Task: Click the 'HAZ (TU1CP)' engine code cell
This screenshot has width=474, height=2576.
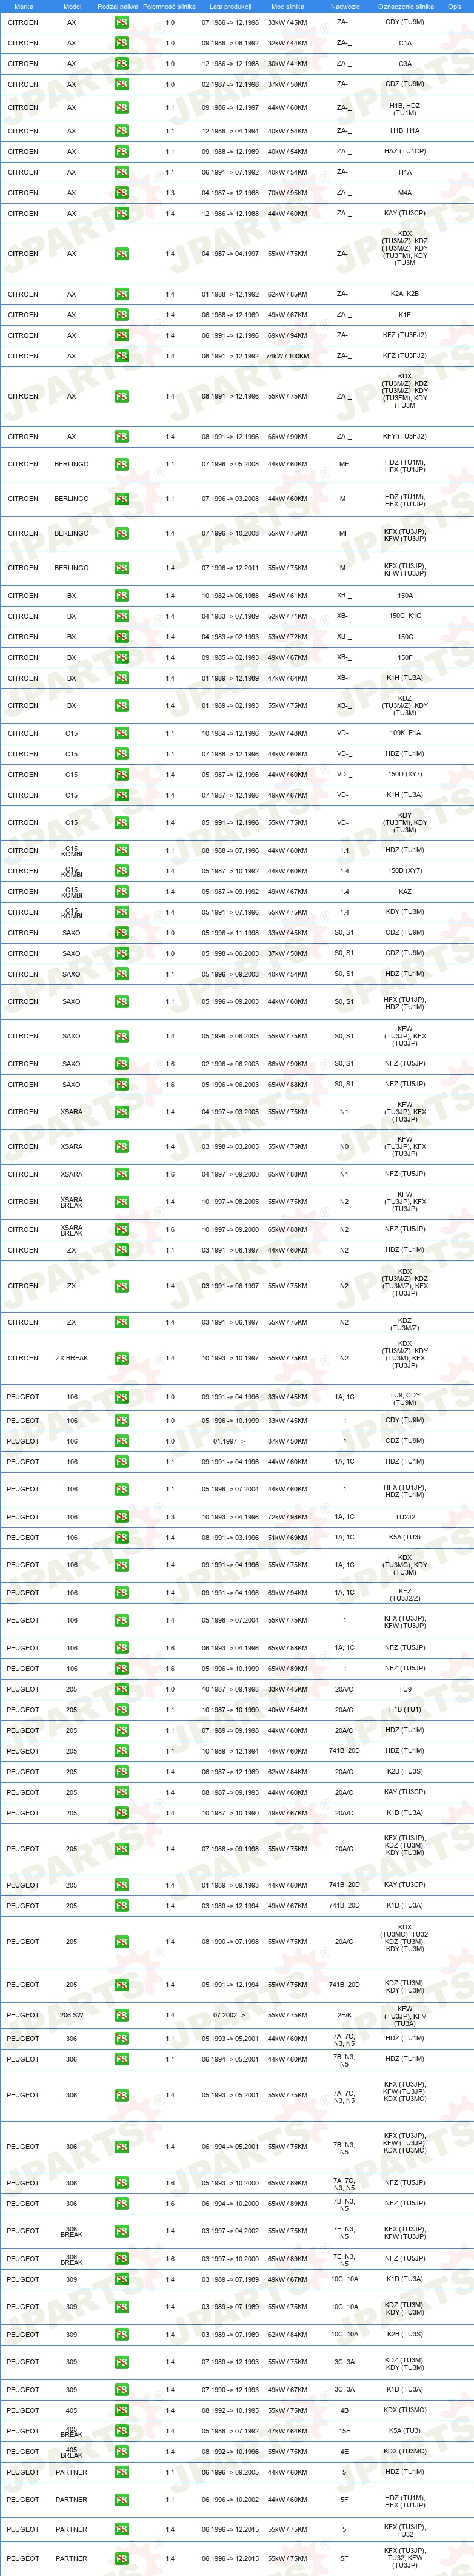Action: [x=405, y=152]
